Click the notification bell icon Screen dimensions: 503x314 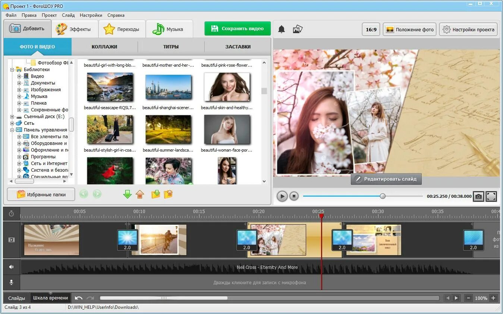[x=282, y=29]
